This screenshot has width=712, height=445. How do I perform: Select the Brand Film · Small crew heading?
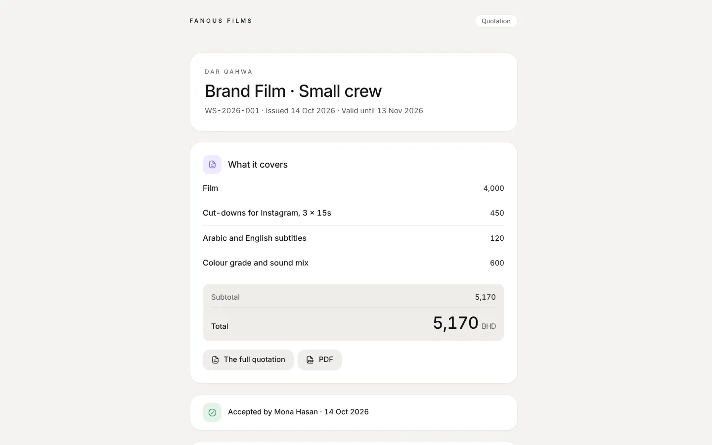(x=293, y=91)
